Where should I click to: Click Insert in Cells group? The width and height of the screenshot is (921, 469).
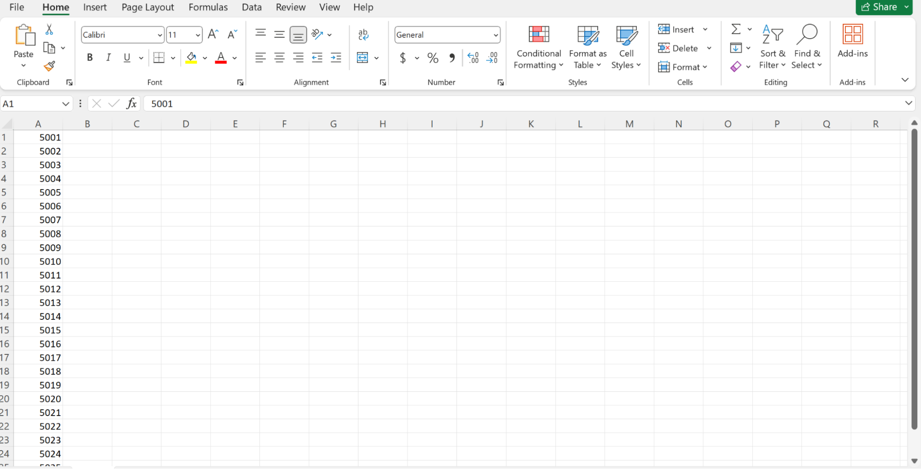[x=676, y=29]
